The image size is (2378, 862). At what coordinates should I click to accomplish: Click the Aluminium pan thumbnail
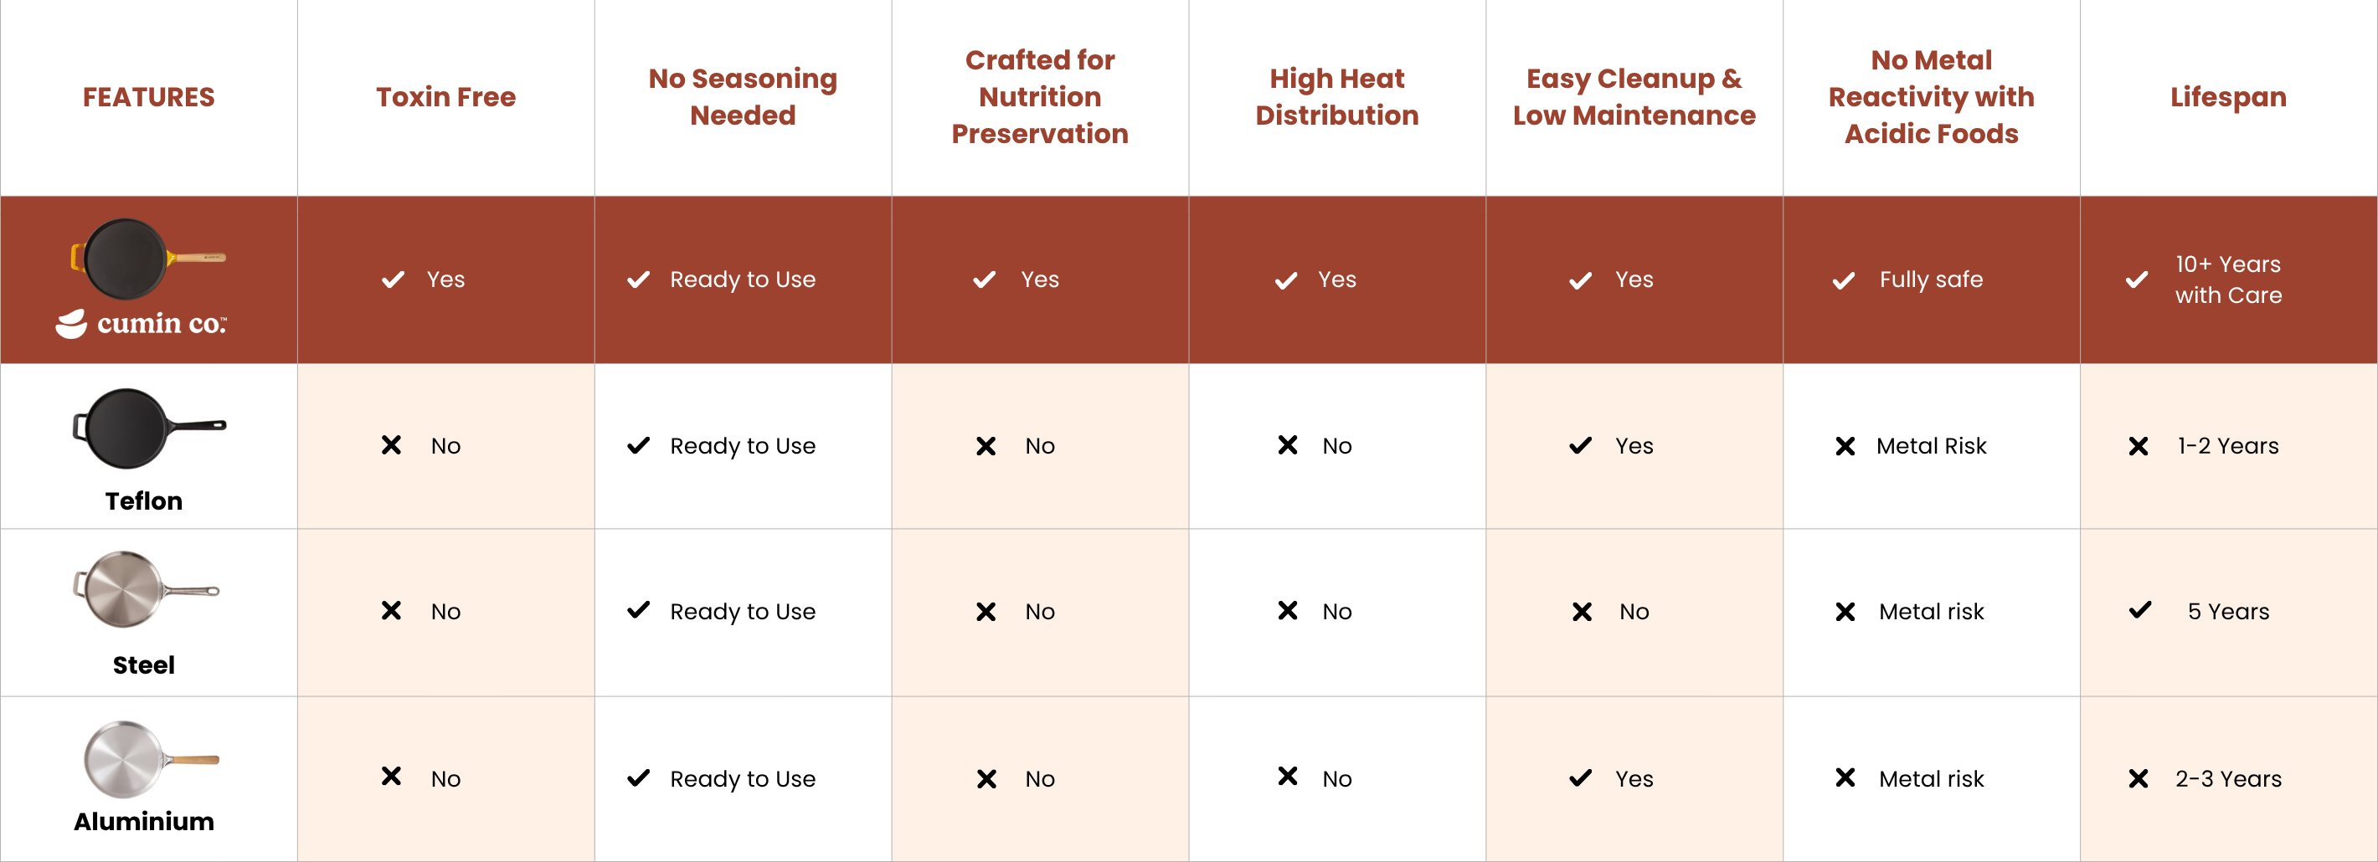(x=150, y=758)
